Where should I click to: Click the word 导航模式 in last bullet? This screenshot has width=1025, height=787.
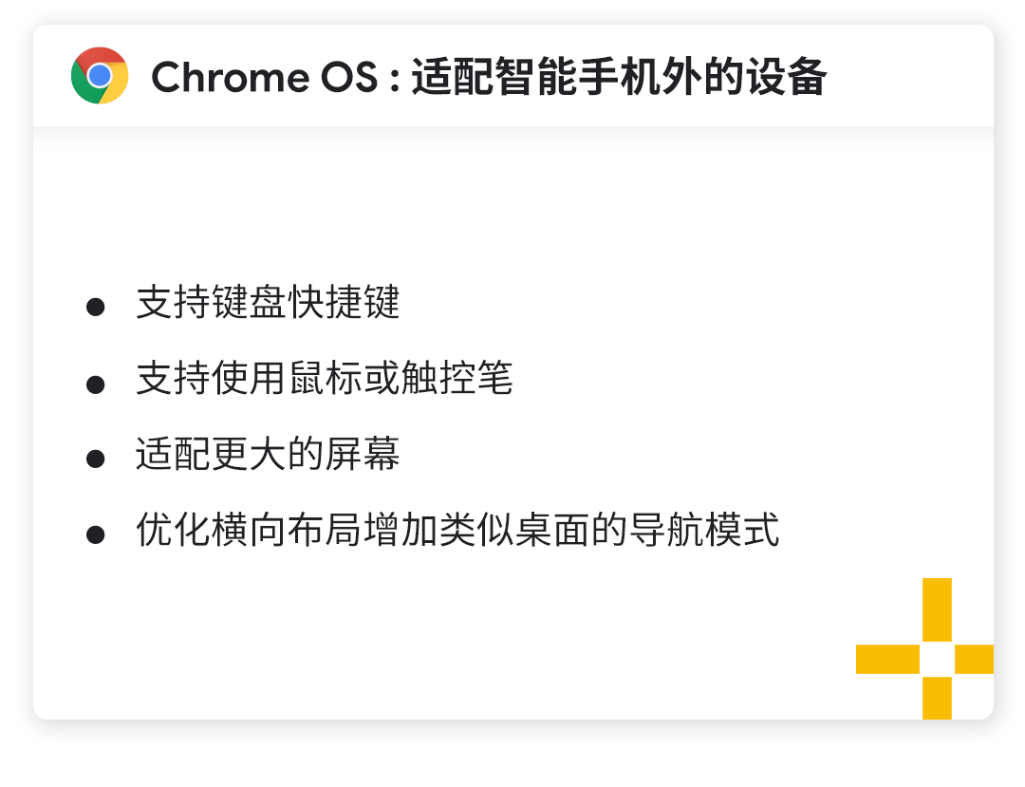pos(704,530)
